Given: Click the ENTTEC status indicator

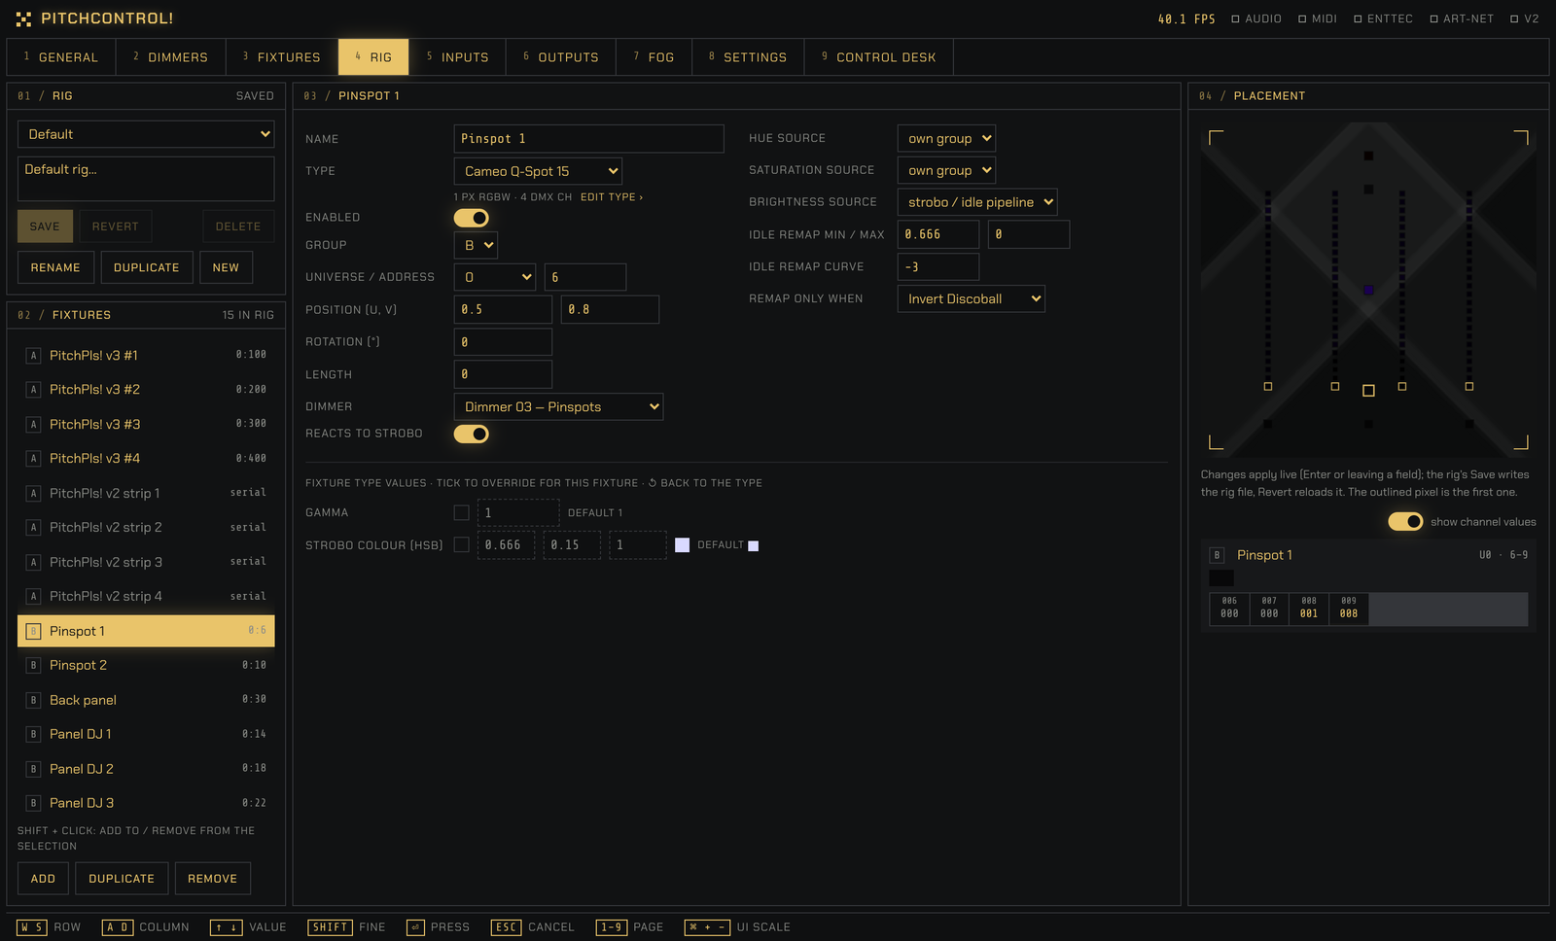Looking at the screenshot, I should click(x=1383, y=18).
